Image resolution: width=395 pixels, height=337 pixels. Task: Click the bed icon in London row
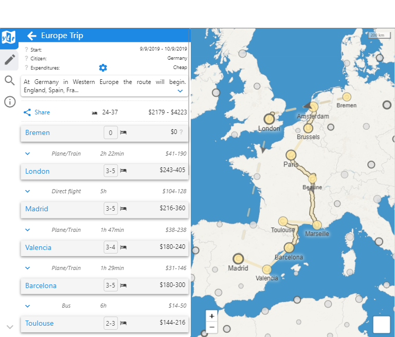[x=123, y=171]
